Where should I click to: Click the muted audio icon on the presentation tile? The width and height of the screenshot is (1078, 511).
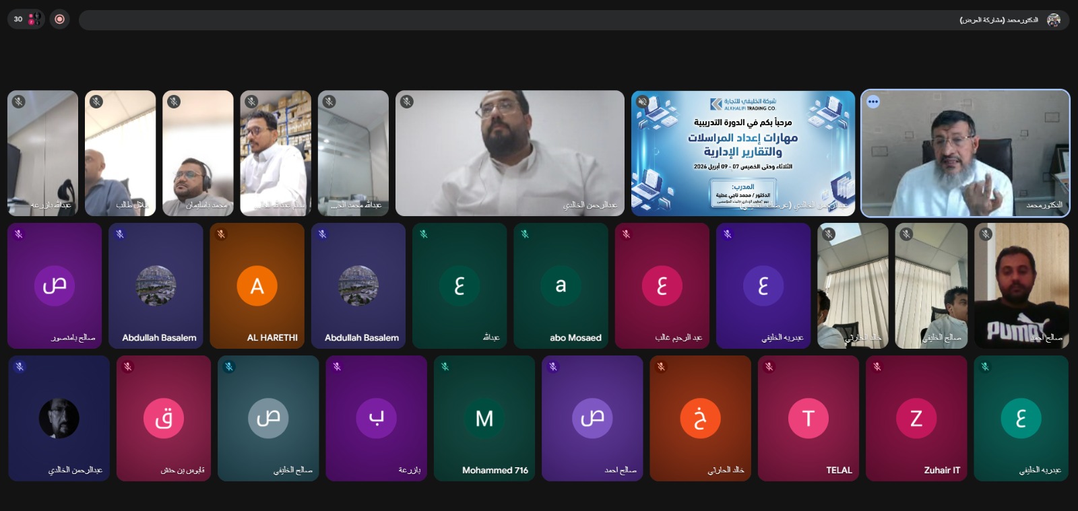pos(643,102)
